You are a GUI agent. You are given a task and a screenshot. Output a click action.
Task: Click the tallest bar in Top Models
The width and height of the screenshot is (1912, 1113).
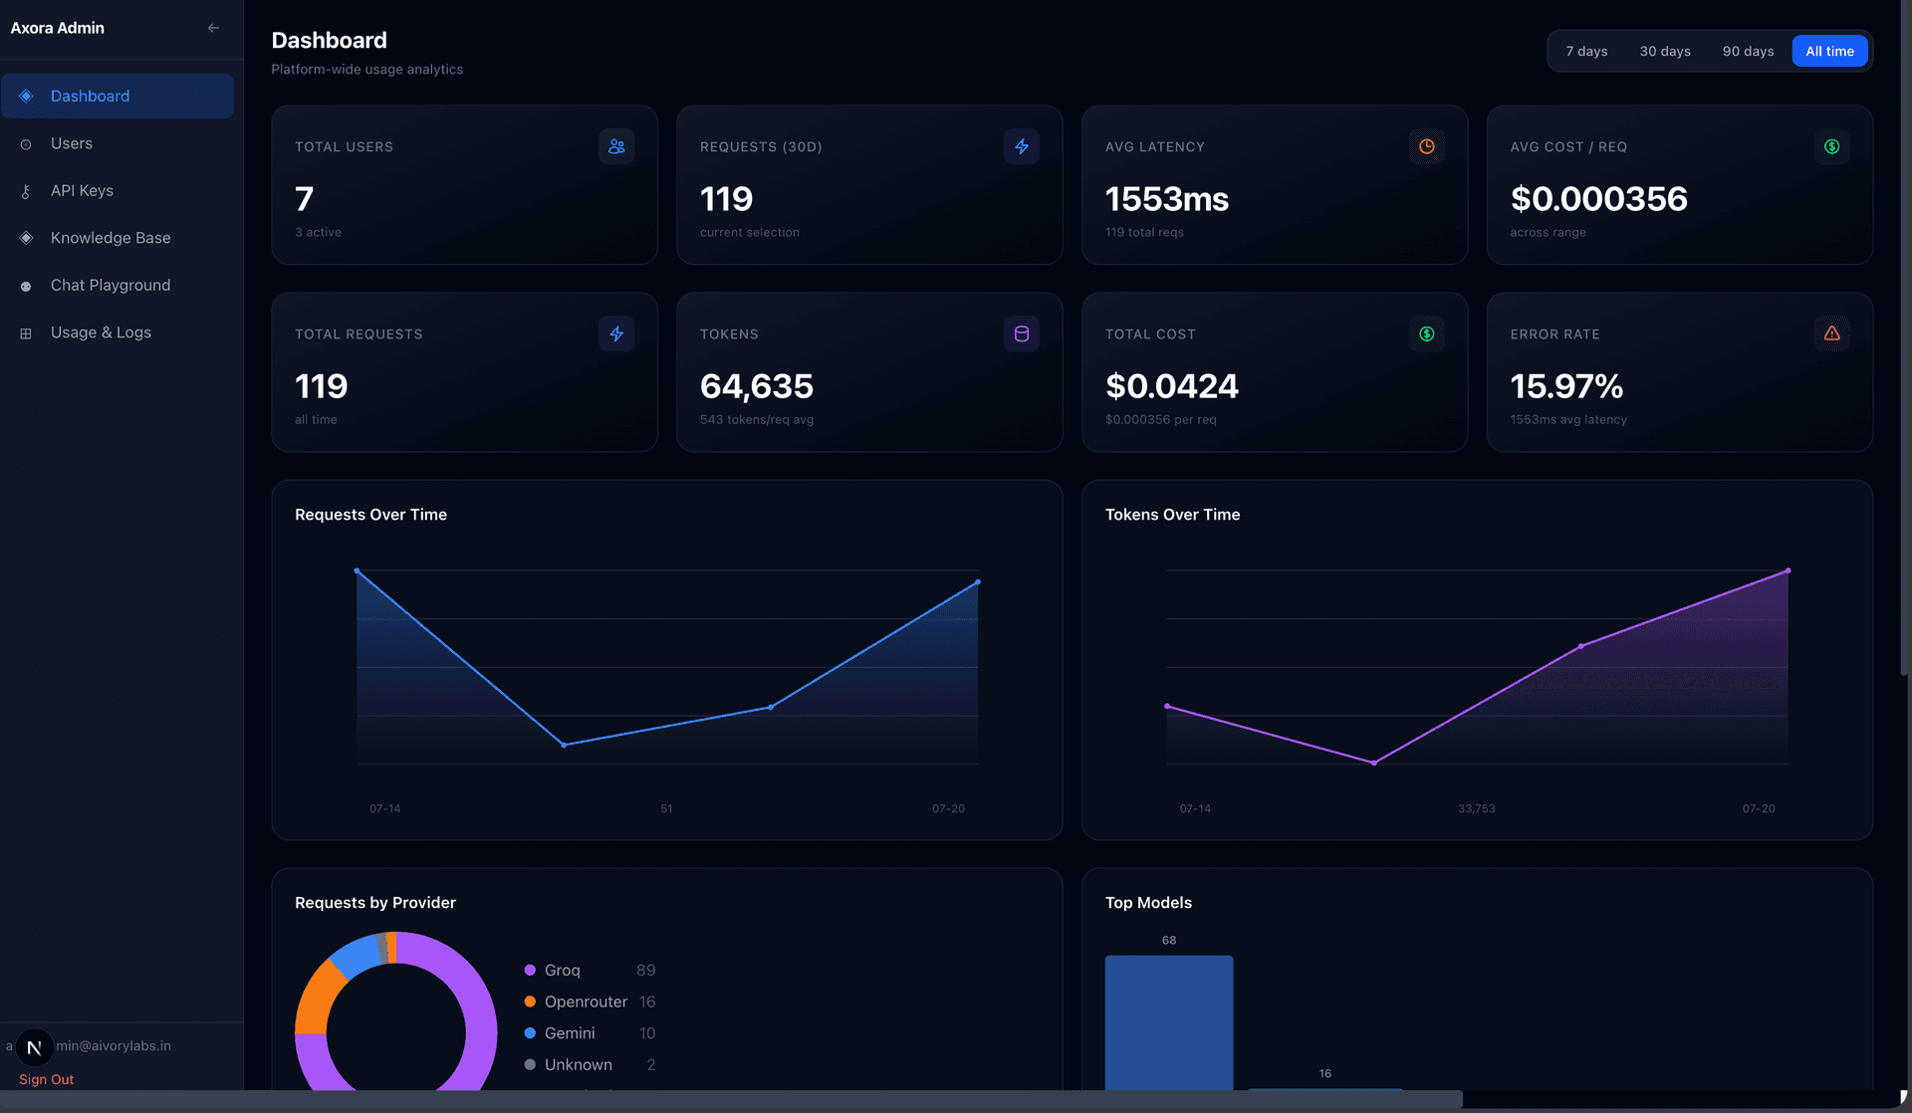[x=1169, y=1022]
